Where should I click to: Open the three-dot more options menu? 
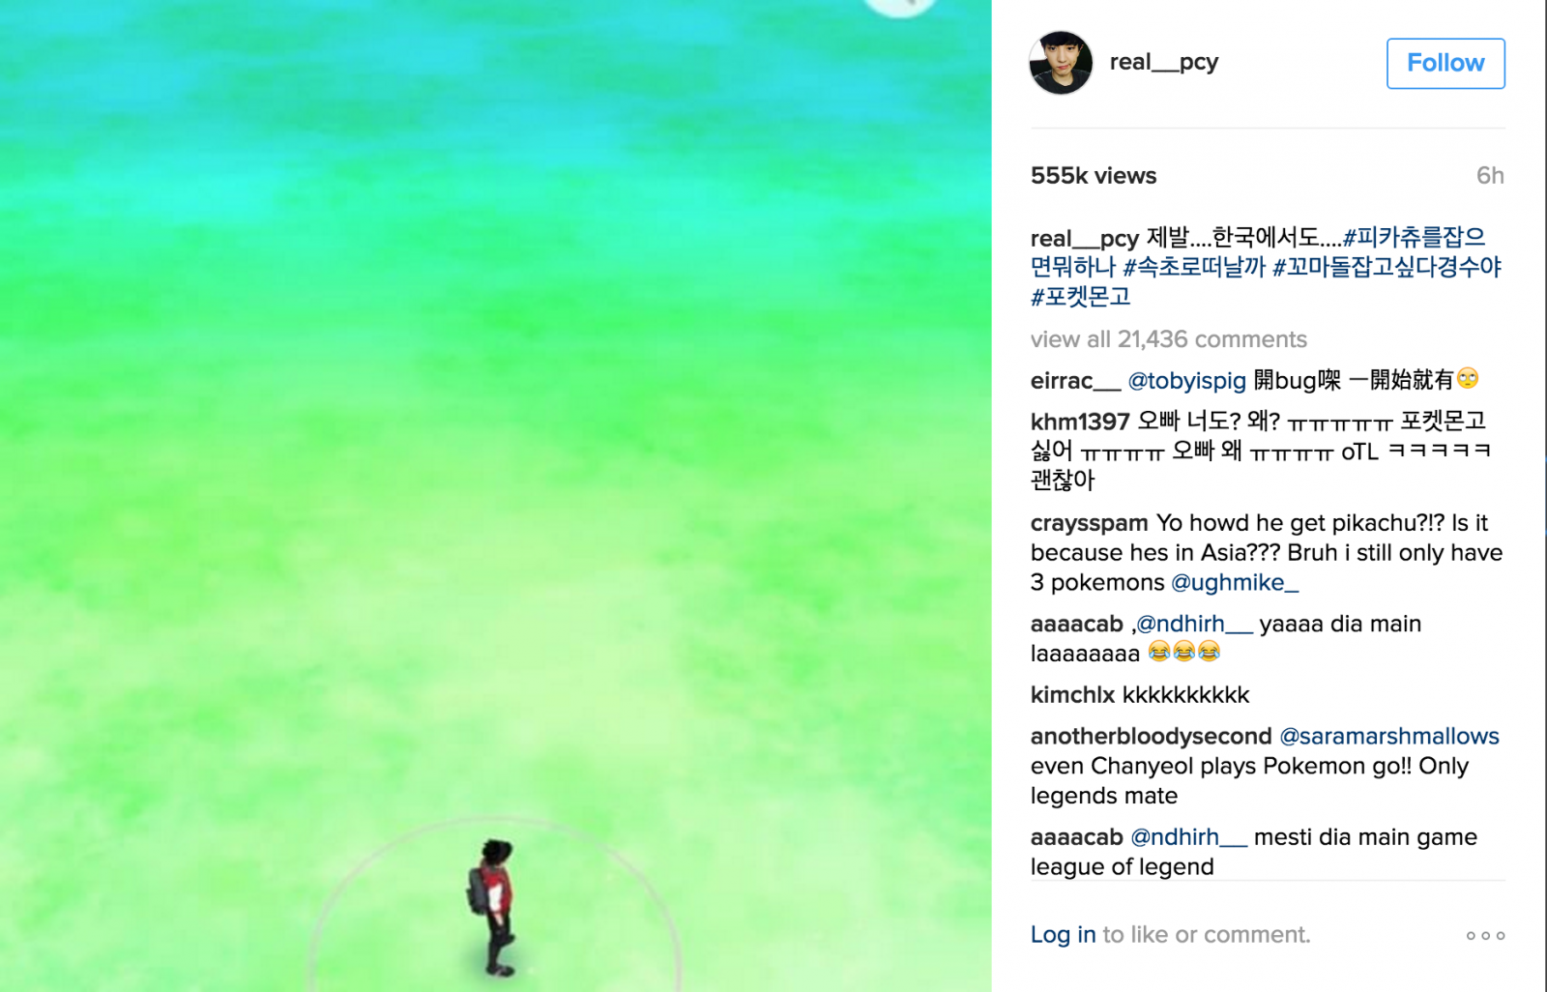click(1485, 935)
